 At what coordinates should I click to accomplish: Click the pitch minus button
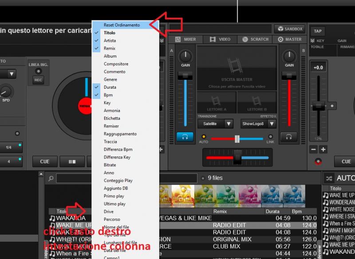click(313, 149)
